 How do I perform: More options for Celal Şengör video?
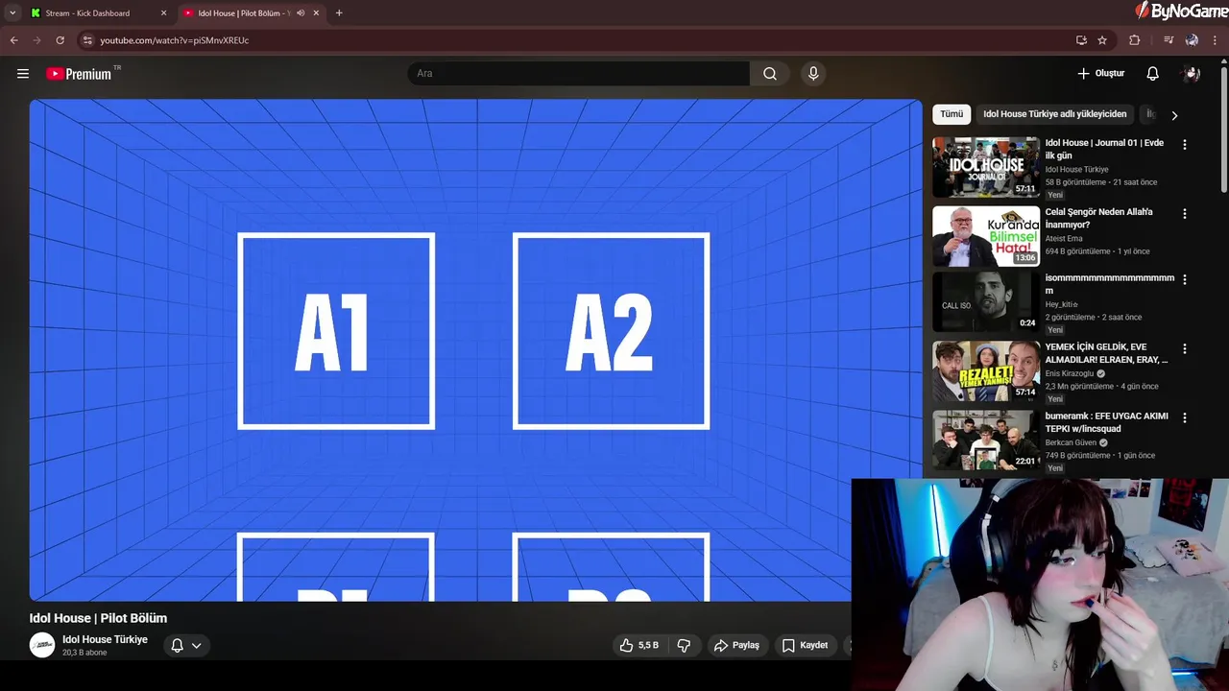click(x=1184, y=214)
